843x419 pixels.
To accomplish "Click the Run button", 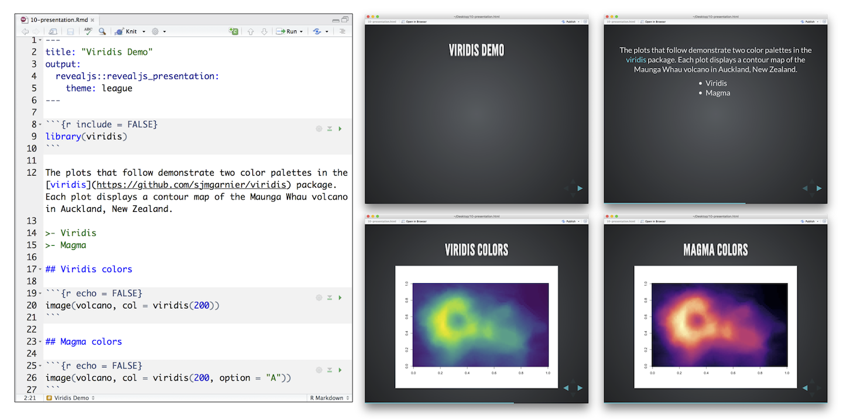I will tap(286, 32).
